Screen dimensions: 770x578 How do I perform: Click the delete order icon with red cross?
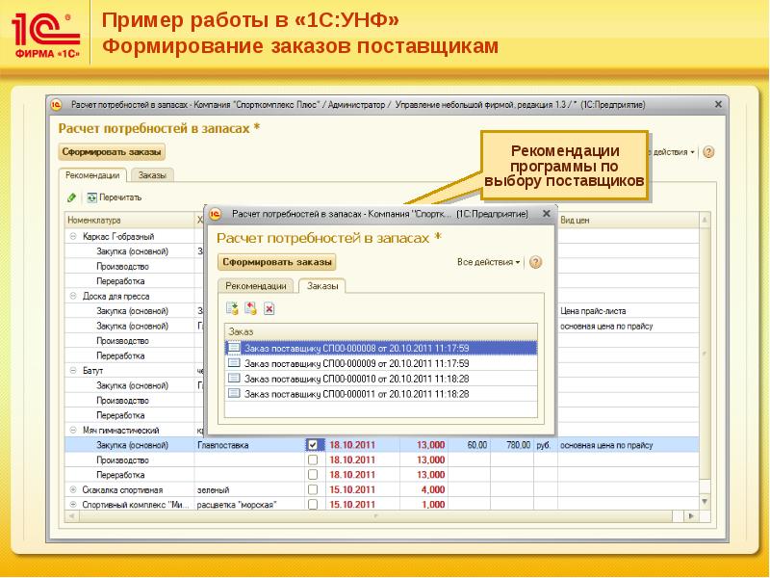[269, 308]
